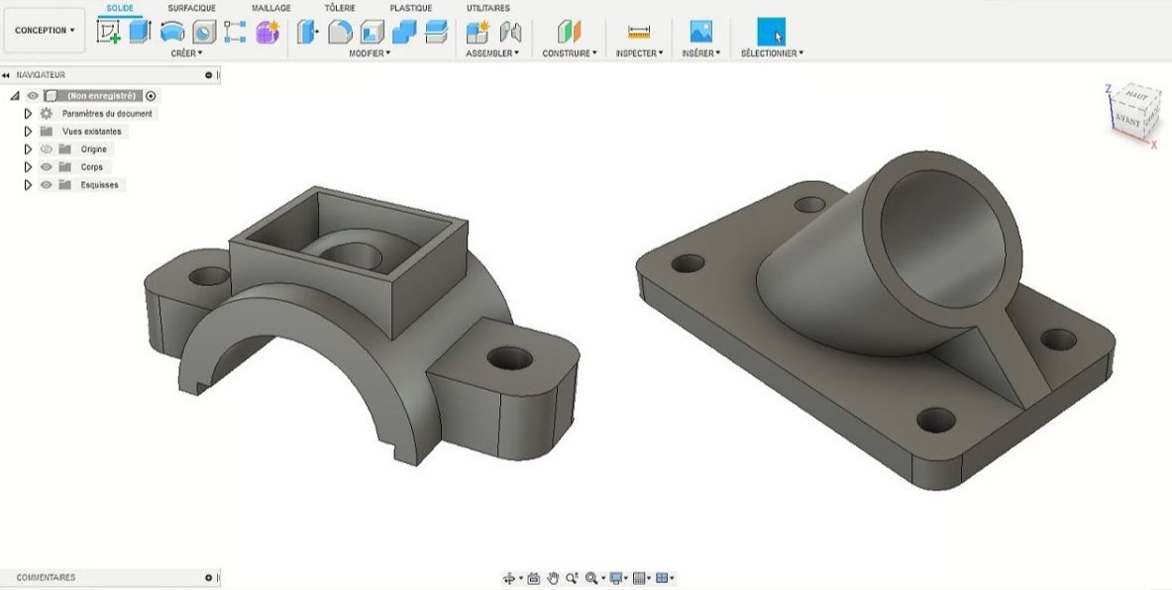
Task: Click the Create Sketch icon
Action: click(x=108, y=32)
